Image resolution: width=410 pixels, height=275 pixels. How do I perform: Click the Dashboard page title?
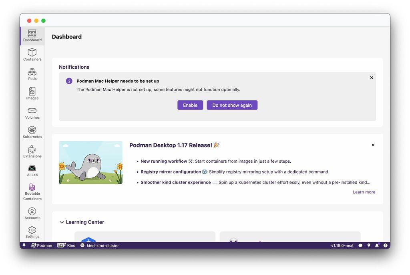67,37
